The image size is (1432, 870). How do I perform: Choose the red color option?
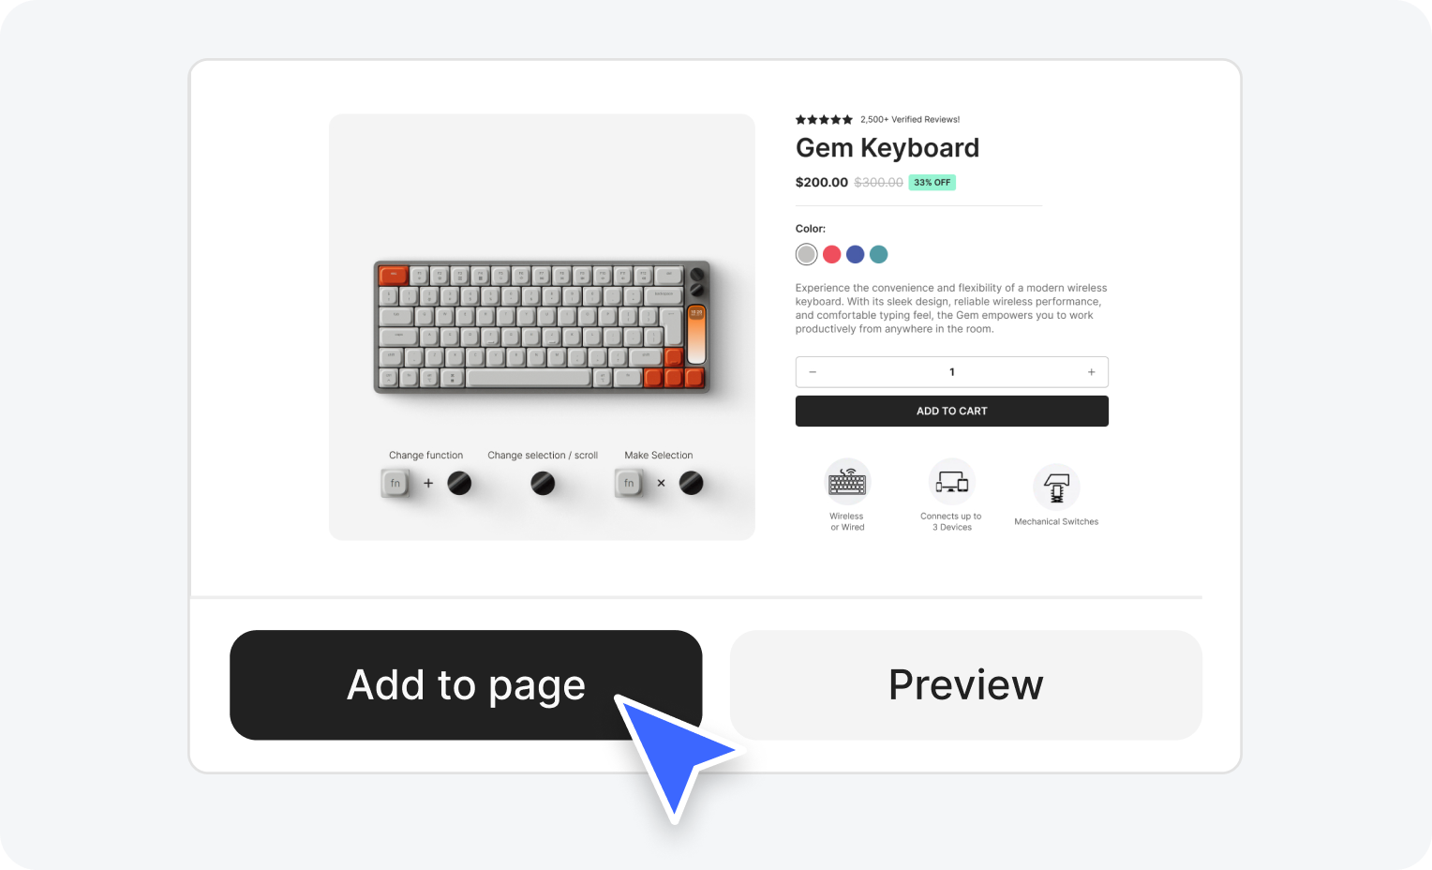pyautogui.click(x=831, y=254)
